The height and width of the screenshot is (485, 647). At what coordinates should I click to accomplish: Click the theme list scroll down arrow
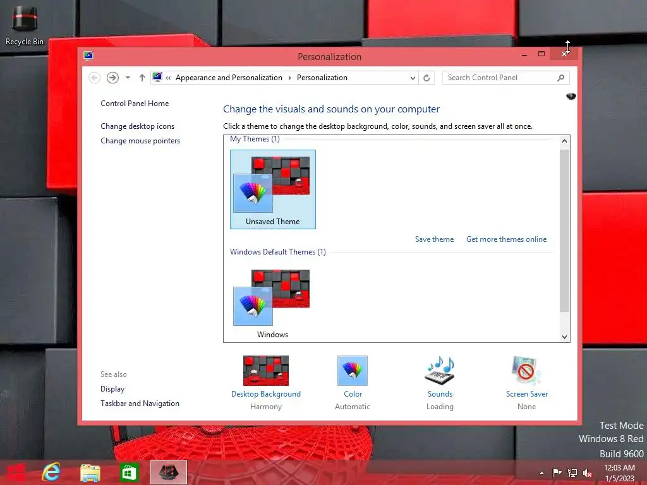(564, 337)
